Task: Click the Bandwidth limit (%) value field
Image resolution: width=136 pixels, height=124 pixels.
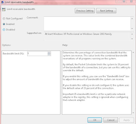Action: (x=37, y=54)
